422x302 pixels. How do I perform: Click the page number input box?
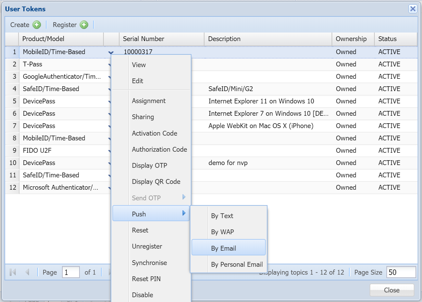(x=71, y=272)
